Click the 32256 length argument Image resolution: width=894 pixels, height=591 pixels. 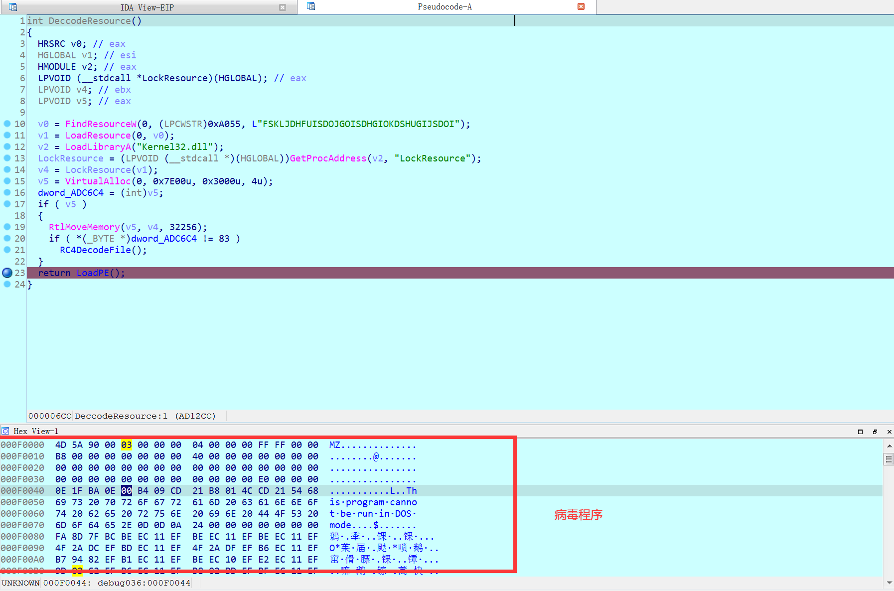coord(183,227)
